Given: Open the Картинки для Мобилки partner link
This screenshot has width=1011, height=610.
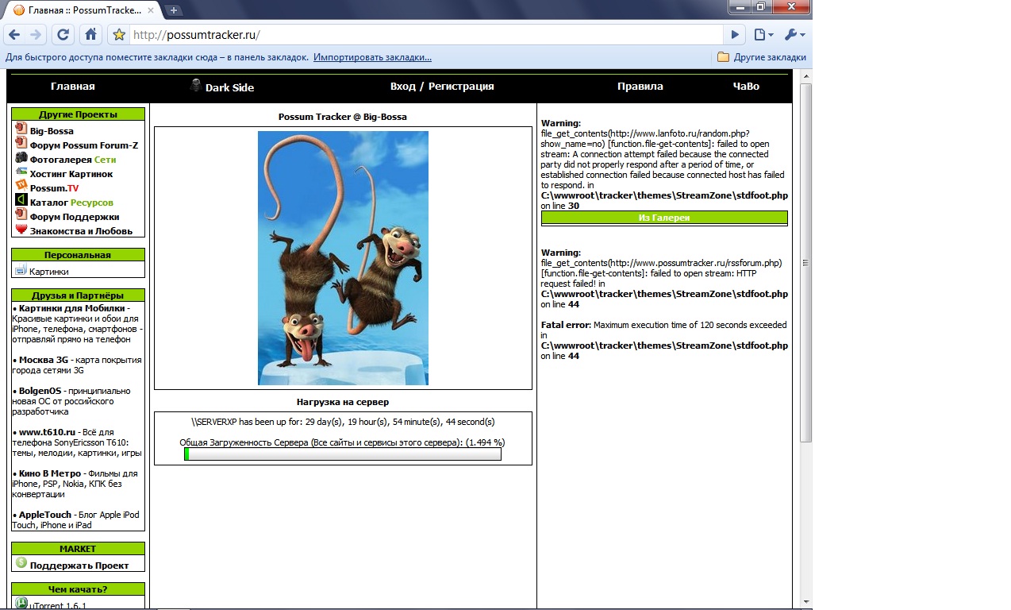Looking at the screenshot, I should pyautogui.click(x=72, y=308).
